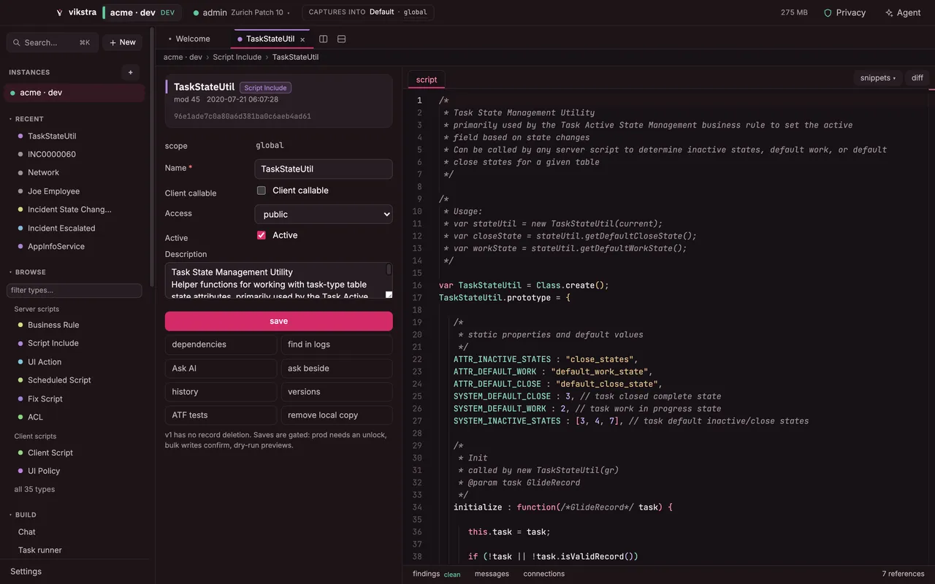This screenshot has width=935, height=584.
Task: Add a new instance with plus icon
Action: [131, 72]
